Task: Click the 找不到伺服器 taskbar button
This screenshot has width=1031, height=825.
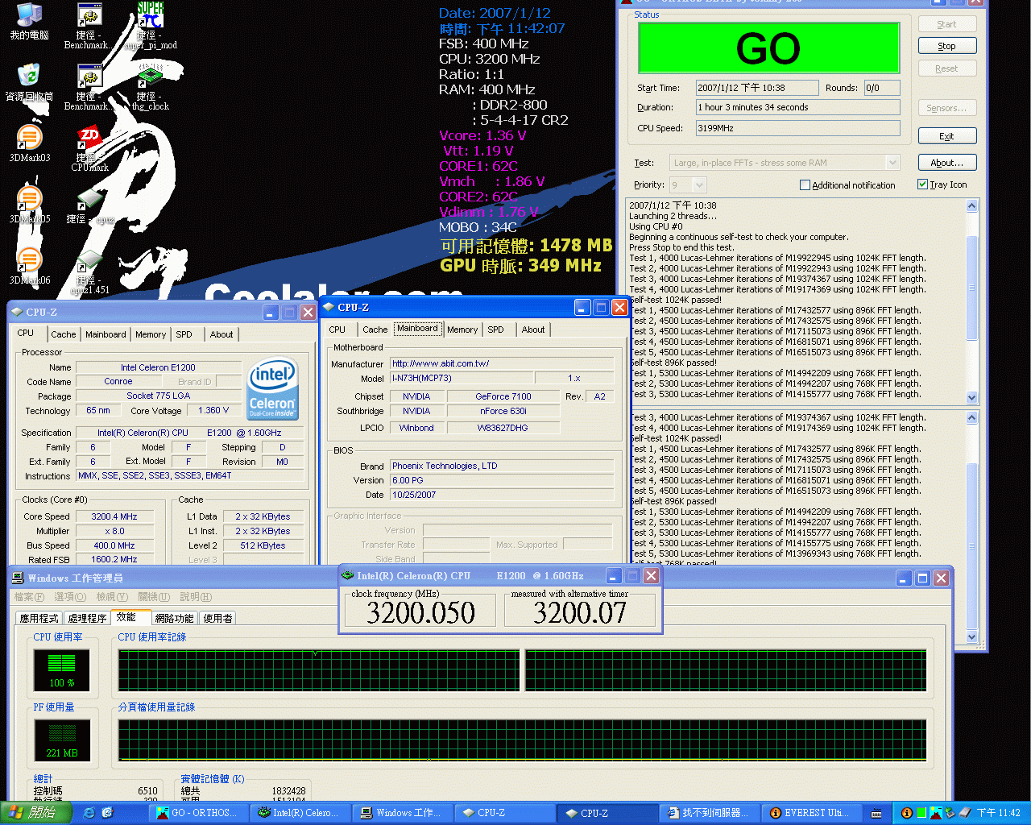Action: click(x=710, y=813)
